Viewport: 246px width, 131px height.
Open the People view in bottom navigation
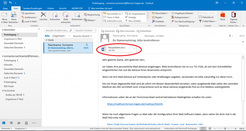click(x=19, y=123)
